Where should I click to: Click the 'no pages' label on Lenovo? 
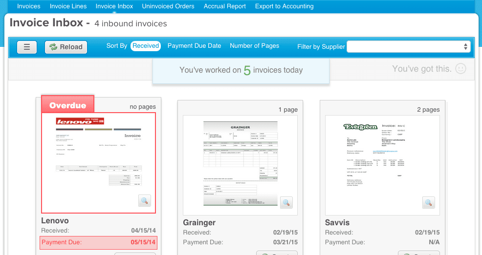[143, 107]
